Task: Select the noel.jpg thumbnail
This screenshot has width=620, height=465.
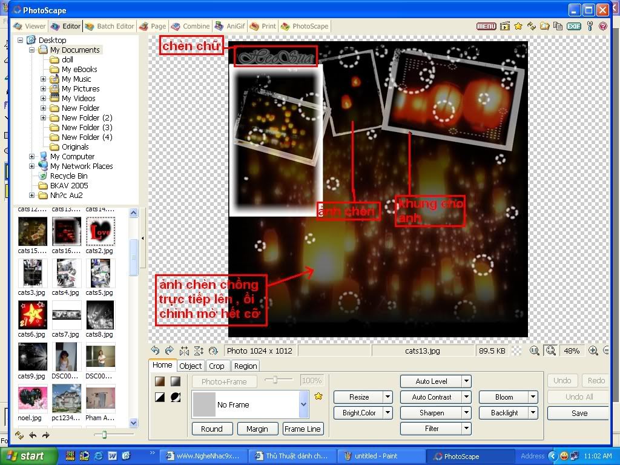Action: pyautogui.click(x=32, y=399)
